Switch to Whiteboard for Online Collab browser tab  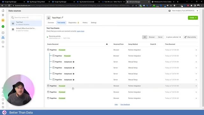(x=163, y=2)
